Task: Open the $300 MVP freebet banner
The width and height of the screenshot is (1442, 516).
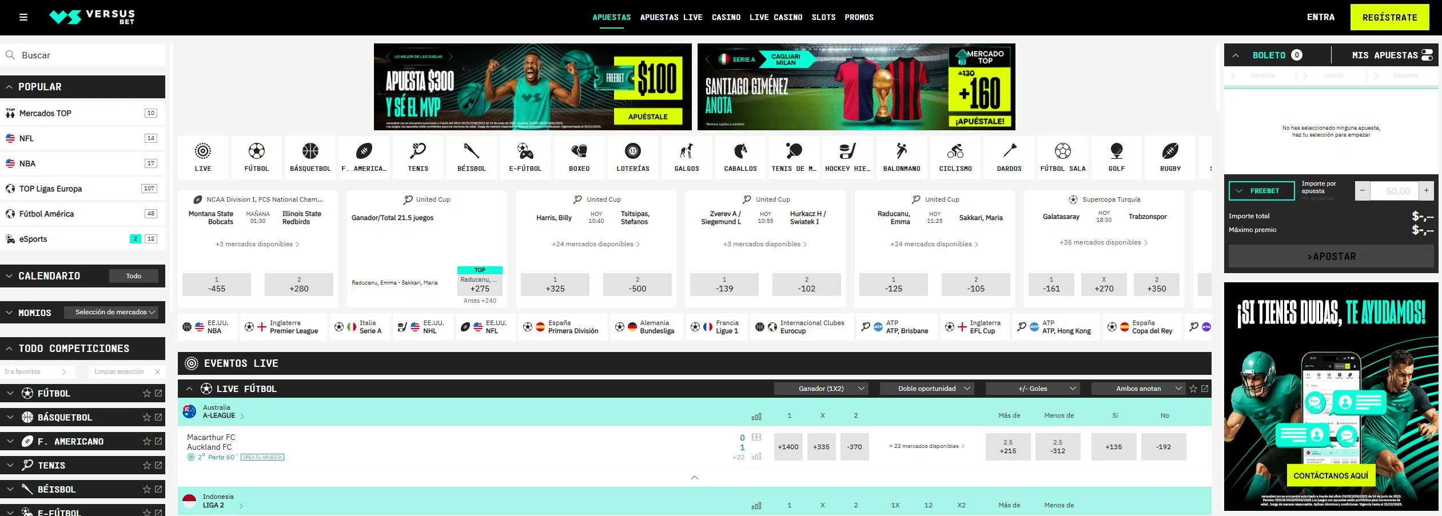Action: pyautogui.click(x=532, y=87)
